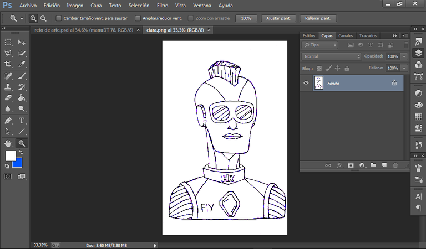Toggle type layer filter
This screenshot has width=426, height=249.
371,45
